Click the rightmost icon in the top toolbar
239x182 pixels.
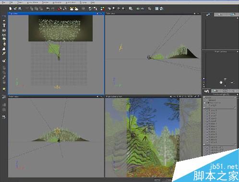[x=162, y=9]
